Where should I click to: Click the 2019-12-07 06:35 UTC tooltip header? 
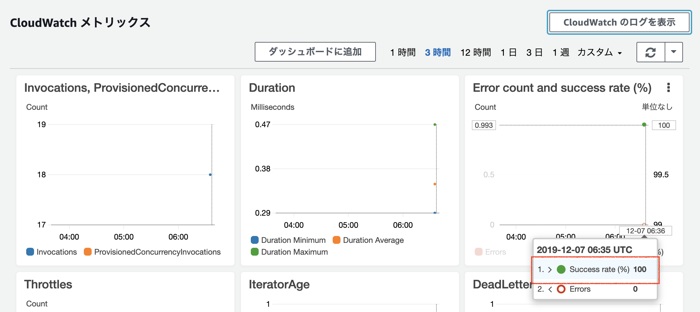584,250
